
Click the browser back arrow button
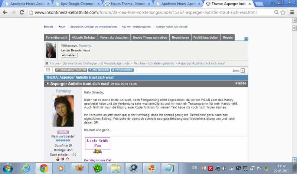(5, 12)
